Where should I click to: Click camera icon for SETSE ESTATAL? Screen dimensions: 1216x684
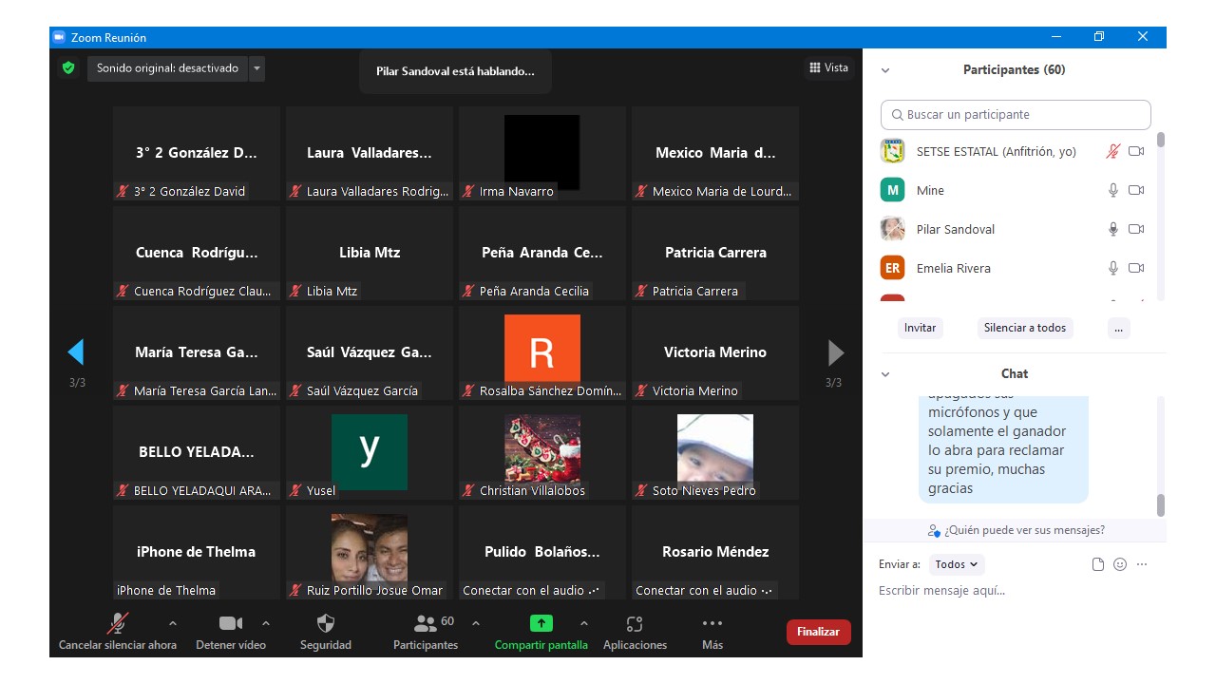coord(1136,151)
